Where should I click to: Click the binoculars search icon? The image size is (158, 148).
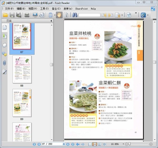pos(75,15)
